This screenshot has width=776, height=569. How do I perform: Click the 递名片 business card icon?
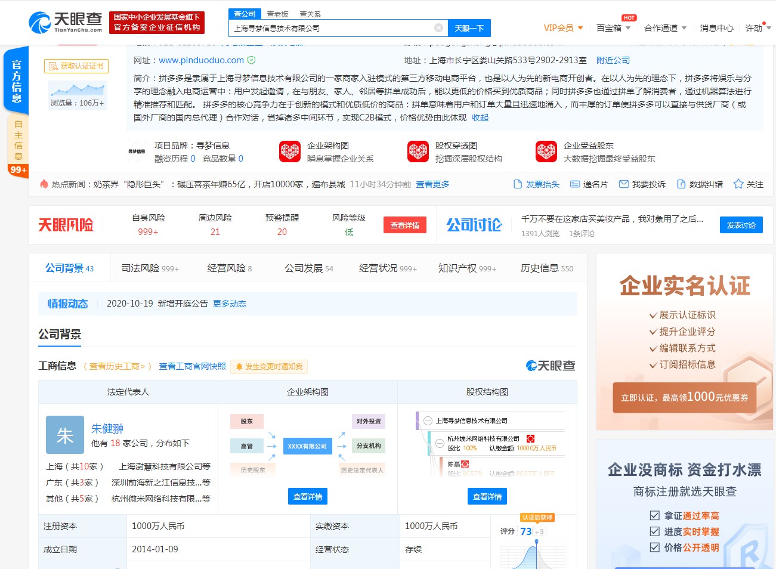tap(574, 184)
